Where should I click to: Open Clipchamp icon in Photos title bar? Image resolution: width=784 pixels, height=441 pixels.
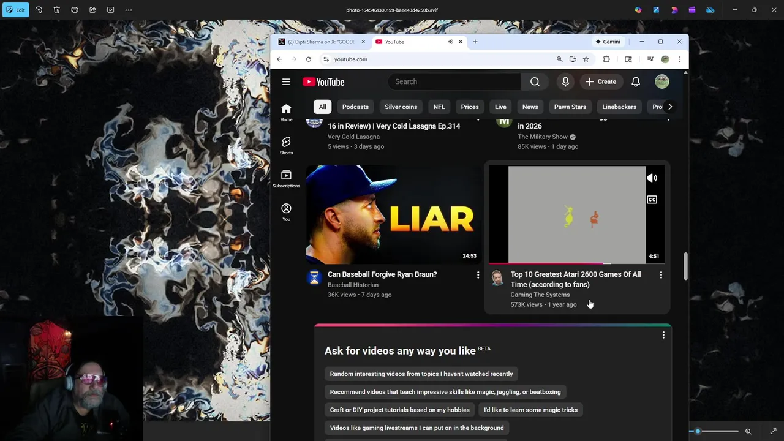pyautogui.click(x=692, y=10)
